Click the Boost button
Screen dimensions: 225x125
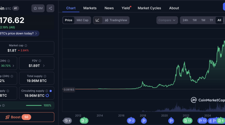coord(27,117)
